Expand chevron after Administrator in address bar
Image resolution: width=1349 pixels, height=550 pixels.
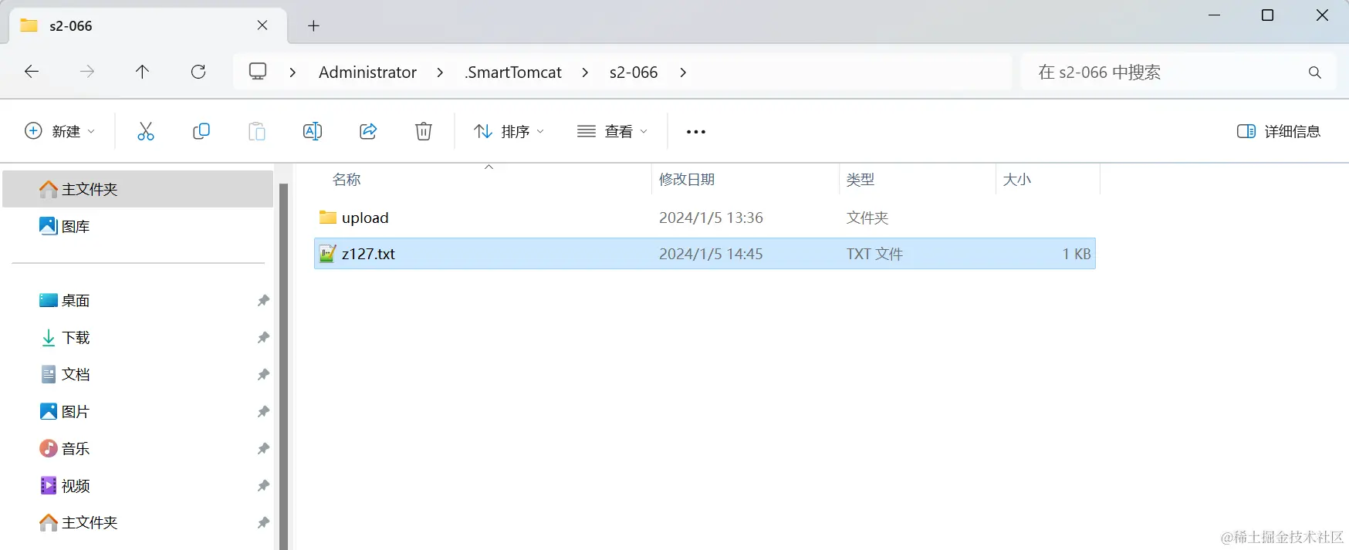click(440, 73)
